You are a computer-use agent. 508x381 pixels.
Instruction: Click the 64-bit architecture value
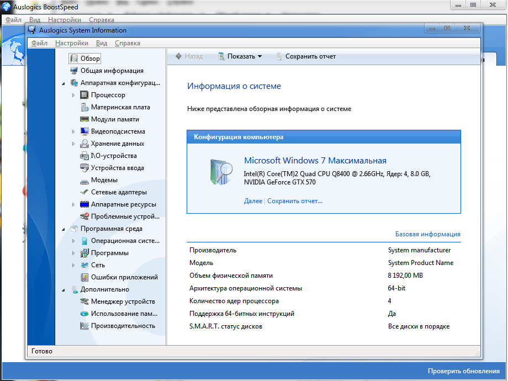point(396,288)
